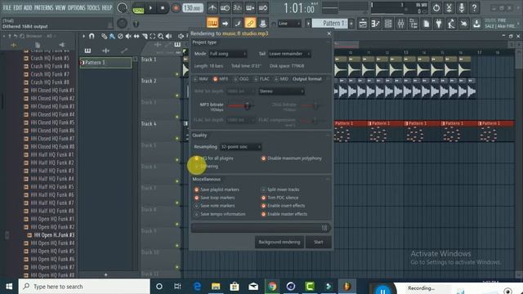Click the 130.000 tempo field
The height and width of the screenshot is (294, 523).
193,7
